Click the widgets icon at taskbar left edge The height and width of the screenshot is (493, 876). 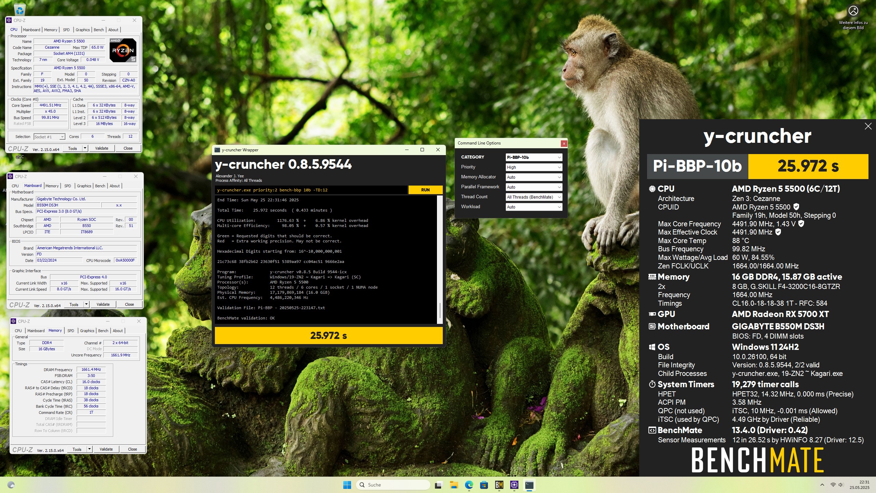tap(11, 485)
